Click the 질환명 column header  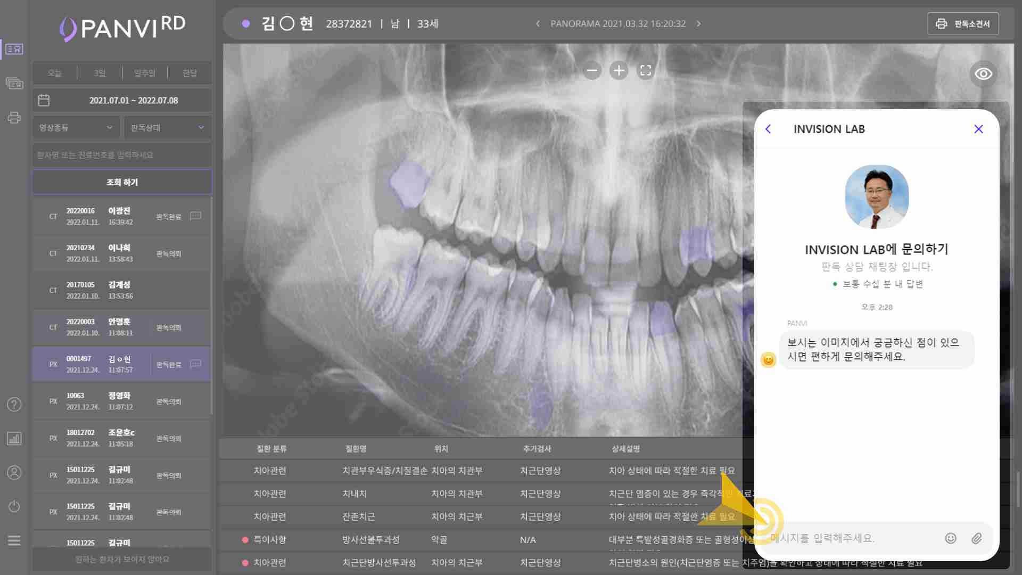pos(356,449)
